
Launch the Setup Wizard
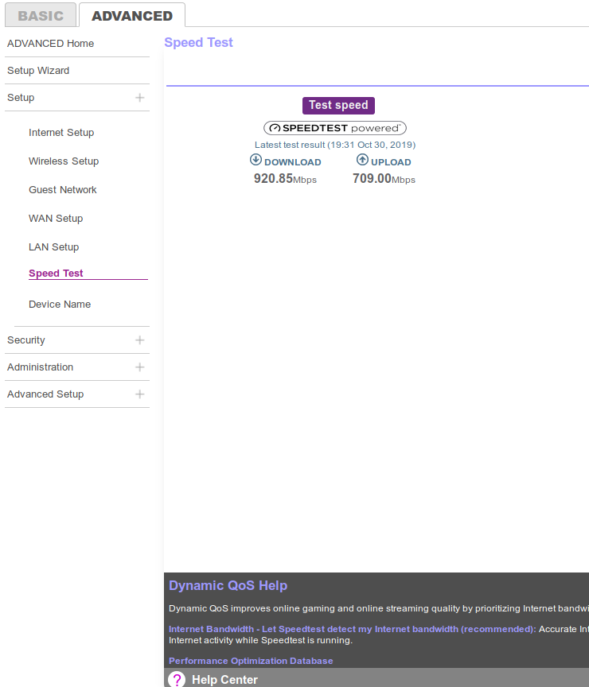(38, 71)
